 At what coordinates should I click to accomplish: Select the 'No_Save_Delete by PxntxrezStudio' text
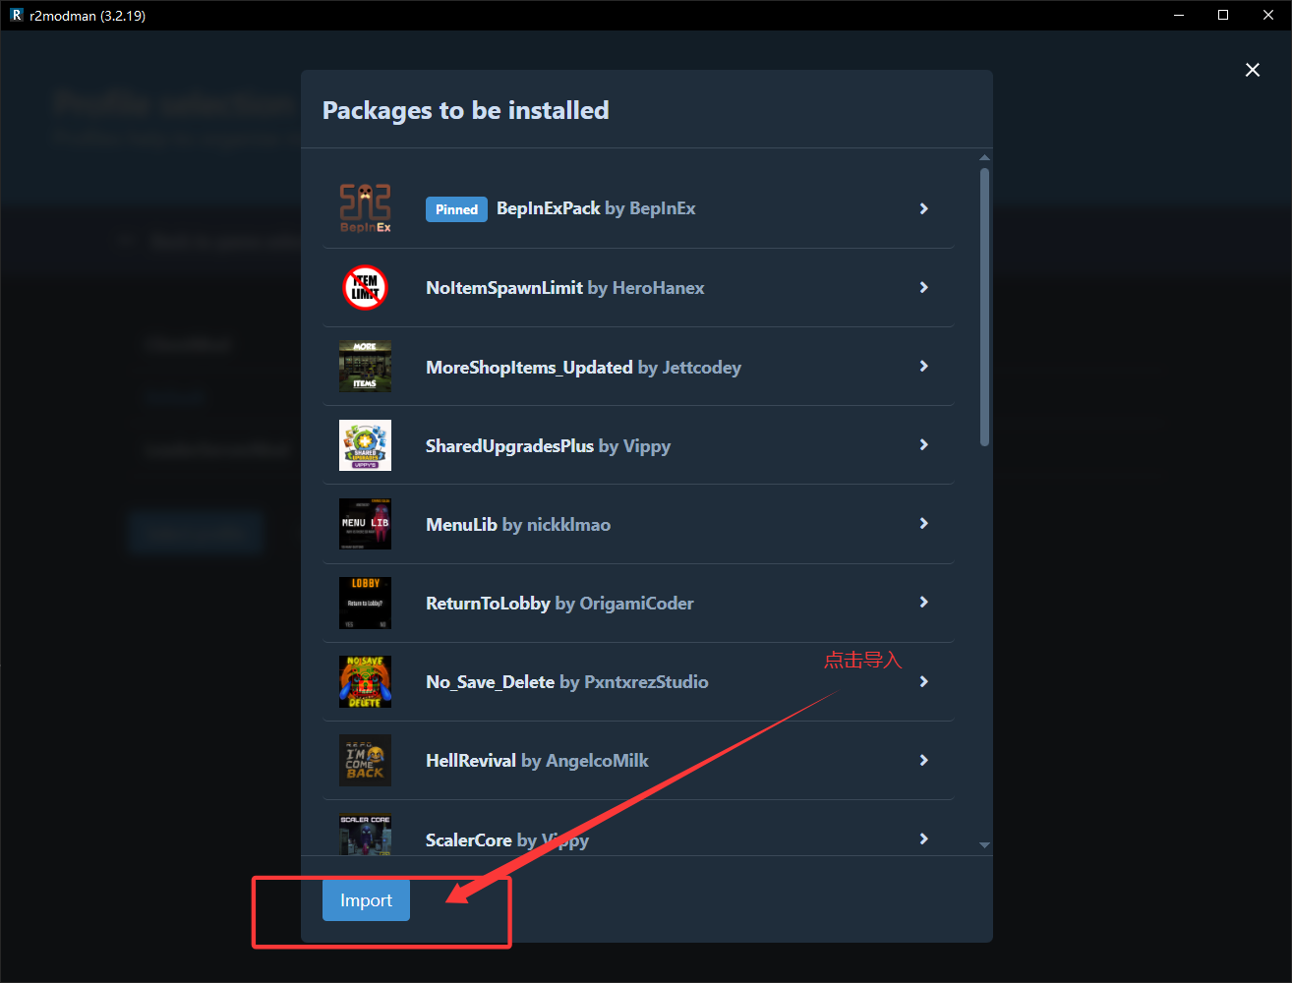point(567,681)
